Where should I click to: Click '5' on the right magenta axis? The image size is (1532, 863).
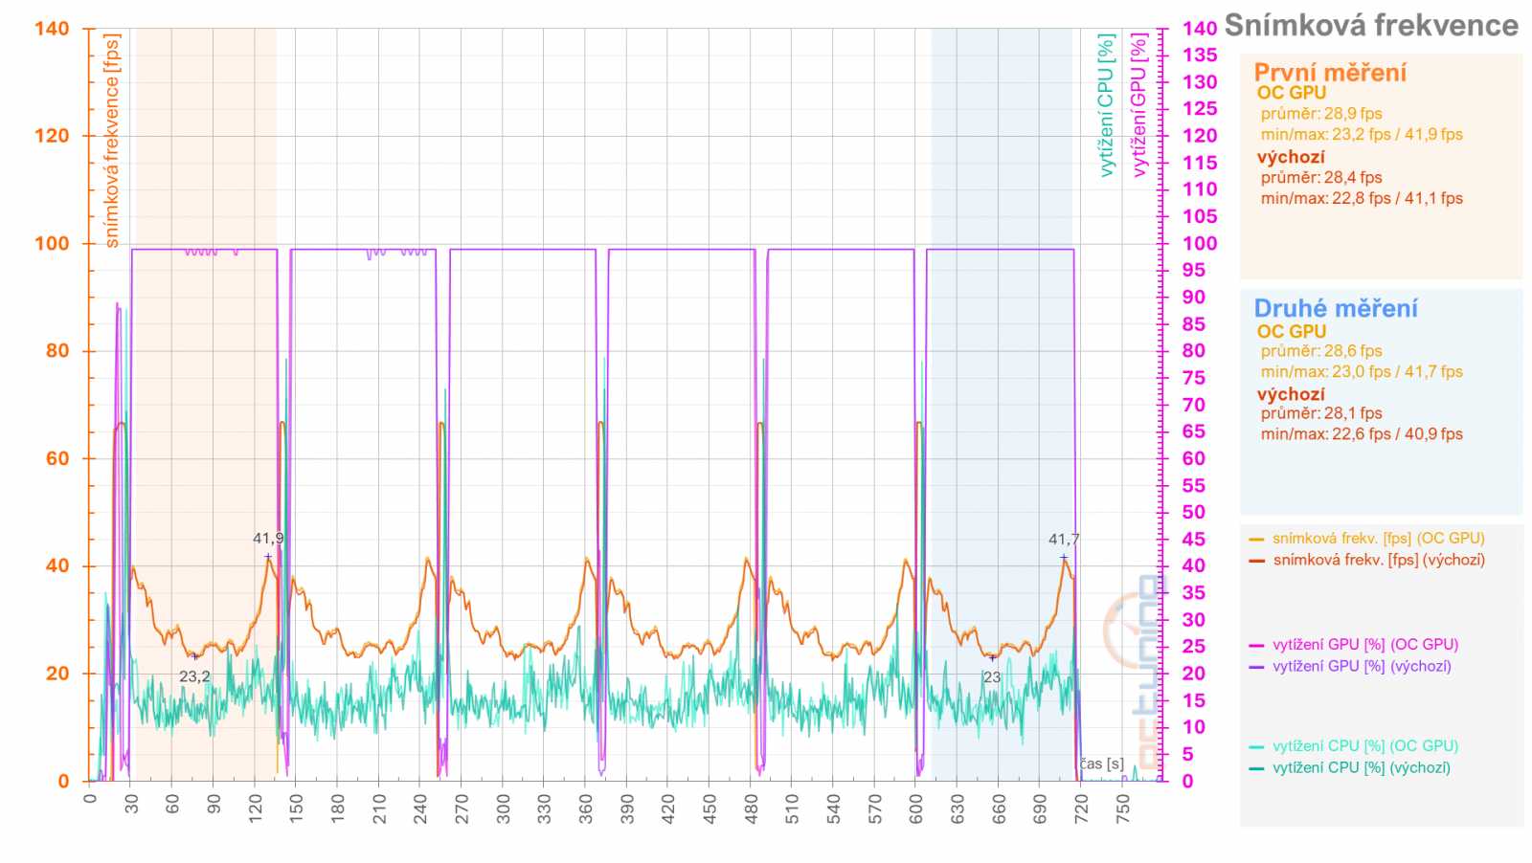(1187, 755)
